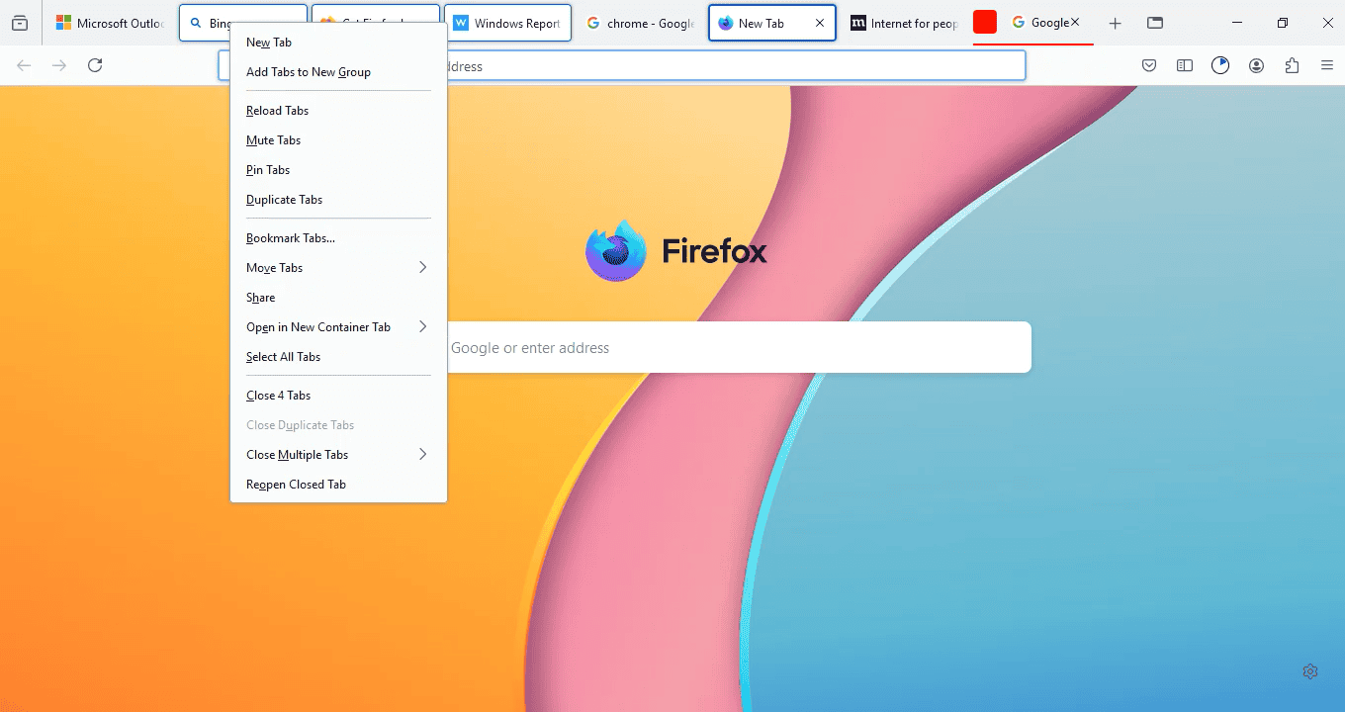Viewport: 1345px width, 712px height.
Task: Open Firefox View icon left of the tabs
Action: coord(20,23)
